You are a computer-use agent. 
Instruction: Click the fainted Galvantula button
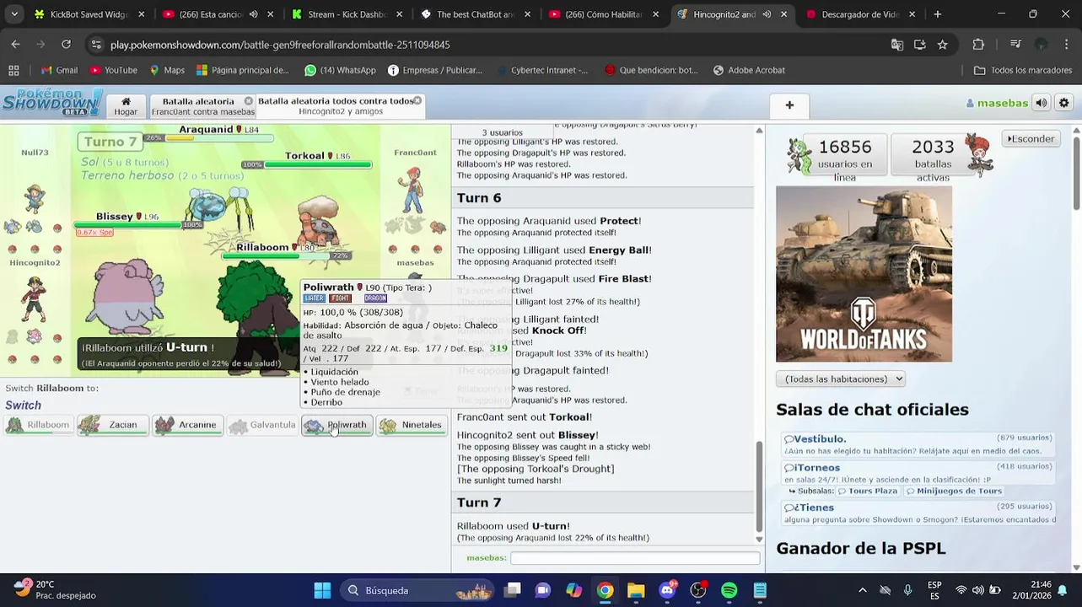262,425
